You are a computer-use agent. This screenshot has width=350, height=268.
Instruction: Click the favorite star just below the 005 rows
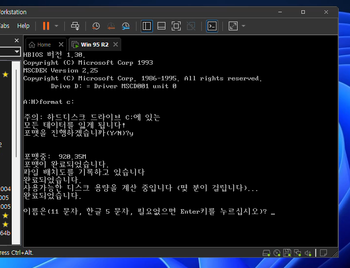click(x=5, y=216)
